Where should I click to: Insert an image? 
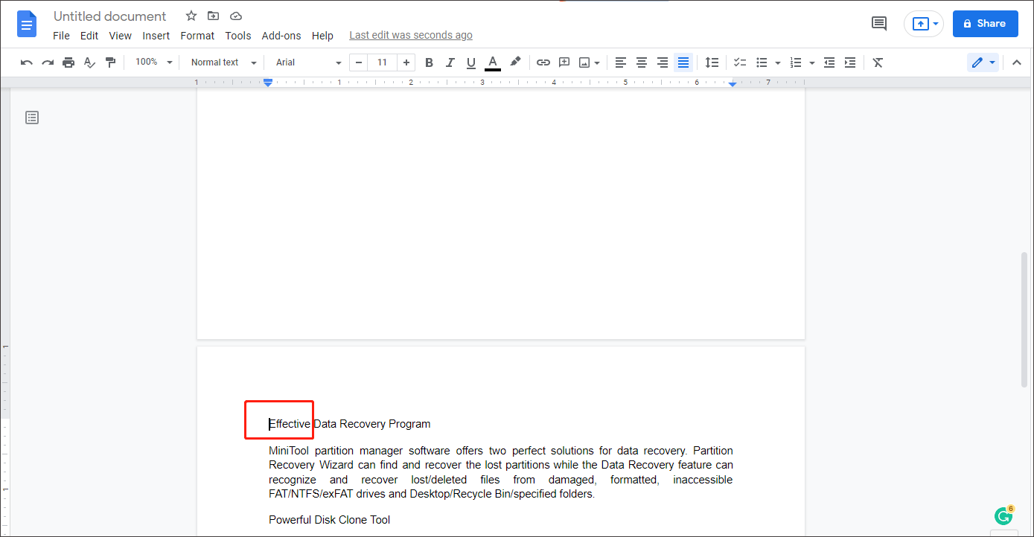(x=585, y=62)
